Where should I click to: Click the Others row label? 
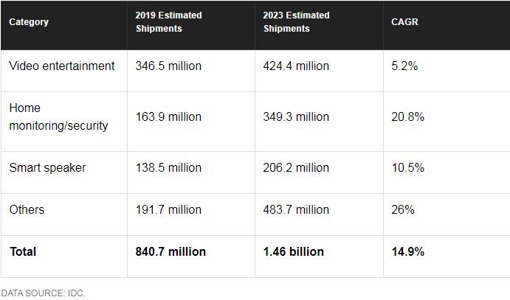click(x=27, y=210)
